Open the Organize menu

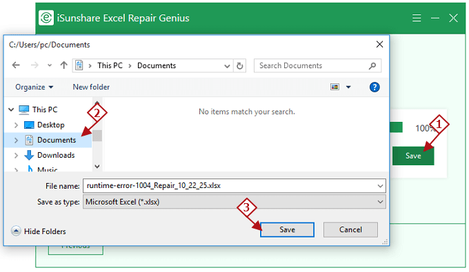pyautogui.click(x=34, y=87)
